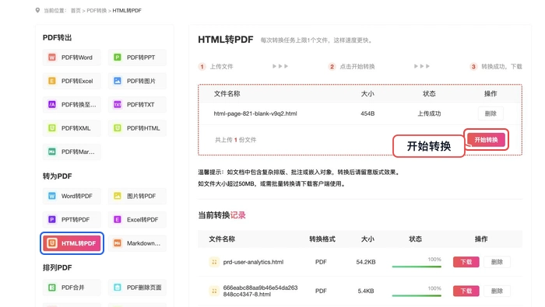Viewport: 545px width, 307px height.
Task: Open the PDF转PPT converter
Action: [137, 58]
